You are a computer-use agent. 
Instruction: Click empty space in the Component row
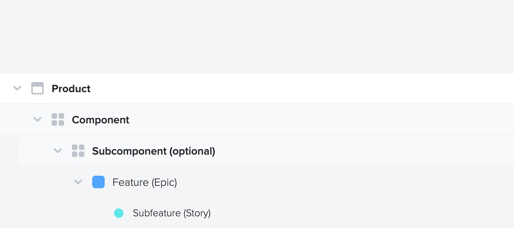click(320, 120)
